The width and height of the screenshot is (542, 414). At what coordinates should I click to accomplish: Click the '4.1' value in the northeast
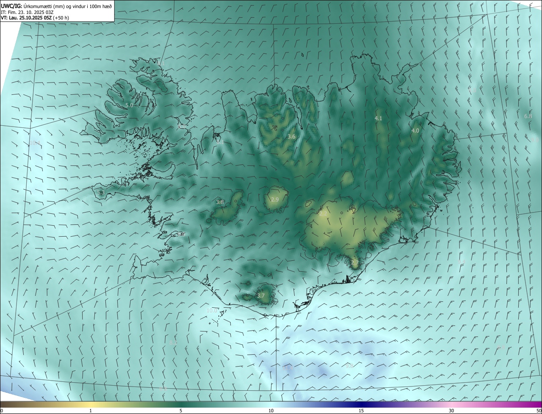pos(379,118)
